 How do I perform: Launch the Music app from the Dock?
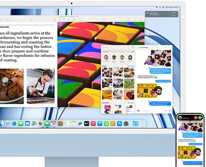point(93,124)
